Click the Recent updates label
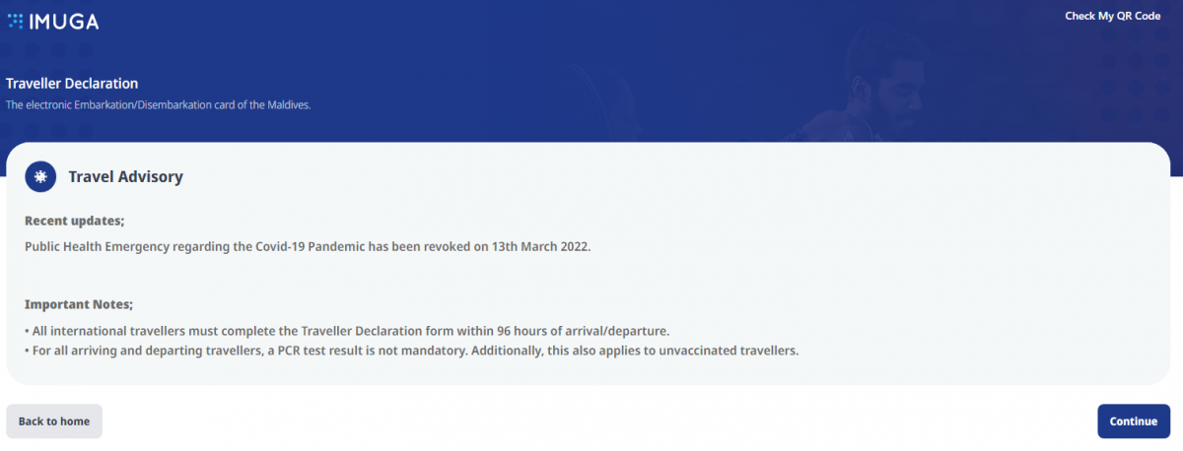Image resolution: width=1183 pixels, height=451 pixels. click(74, 221)
